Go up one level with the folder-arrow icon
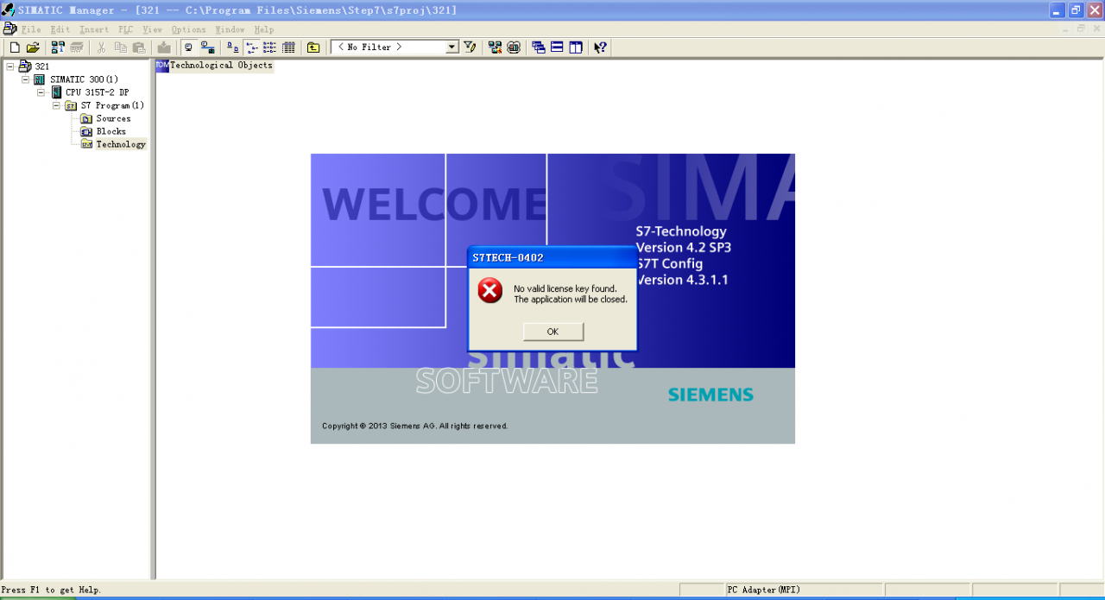Viewport: 1105px width, 600px height. point(313,47)
